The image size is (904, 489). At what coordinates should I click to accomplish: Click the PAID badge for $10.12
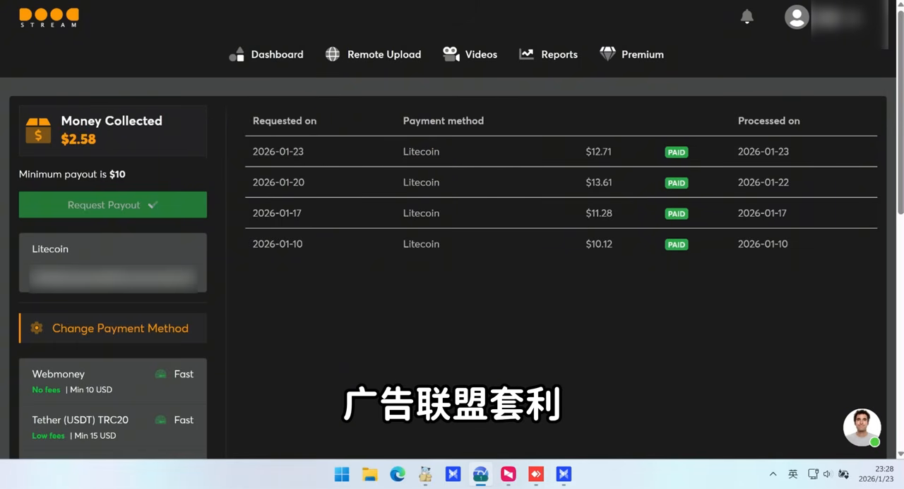[x=677, y=245]
